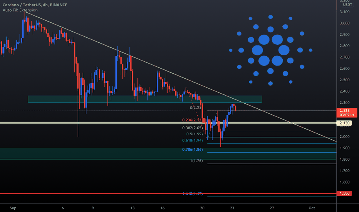Select the 0.382(2.05) Fibonacci label
Screen dimensions: 359x212
pyautogui.click(x=192, y=128)
